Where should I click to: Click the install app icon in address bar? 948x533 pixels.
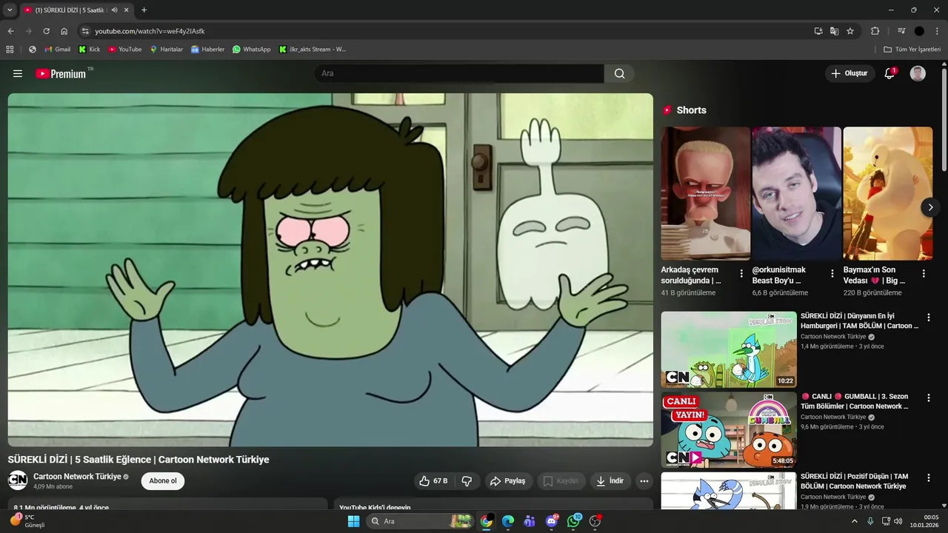tap(818, 31)
